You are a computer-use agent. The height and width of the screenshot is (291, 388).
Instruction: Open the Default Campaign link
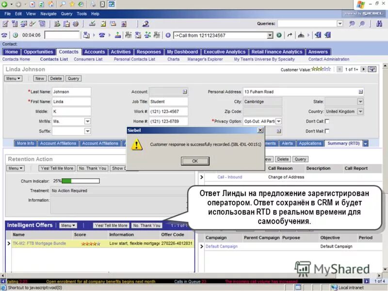(222, 246)
